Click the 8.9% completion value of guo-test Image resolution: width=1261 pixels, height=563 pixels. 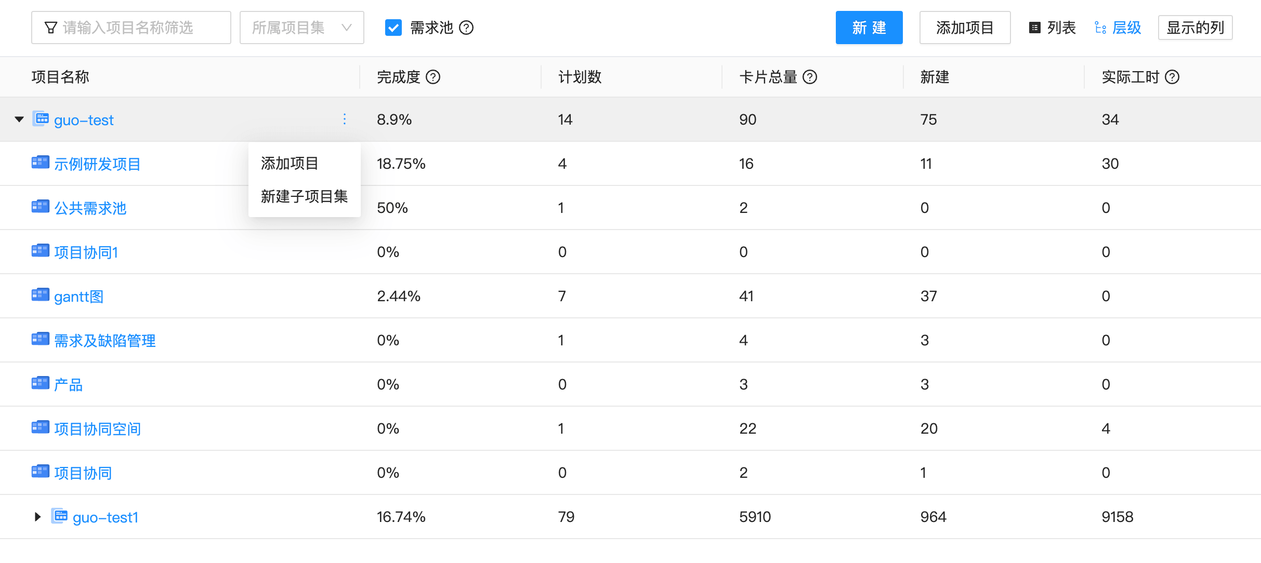click(394, 119)
